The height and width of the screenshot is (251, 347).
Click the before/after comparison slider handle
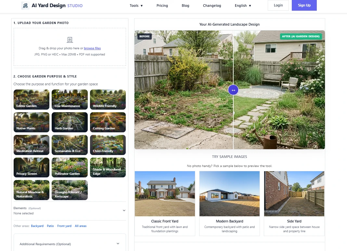tap(233, 90)
